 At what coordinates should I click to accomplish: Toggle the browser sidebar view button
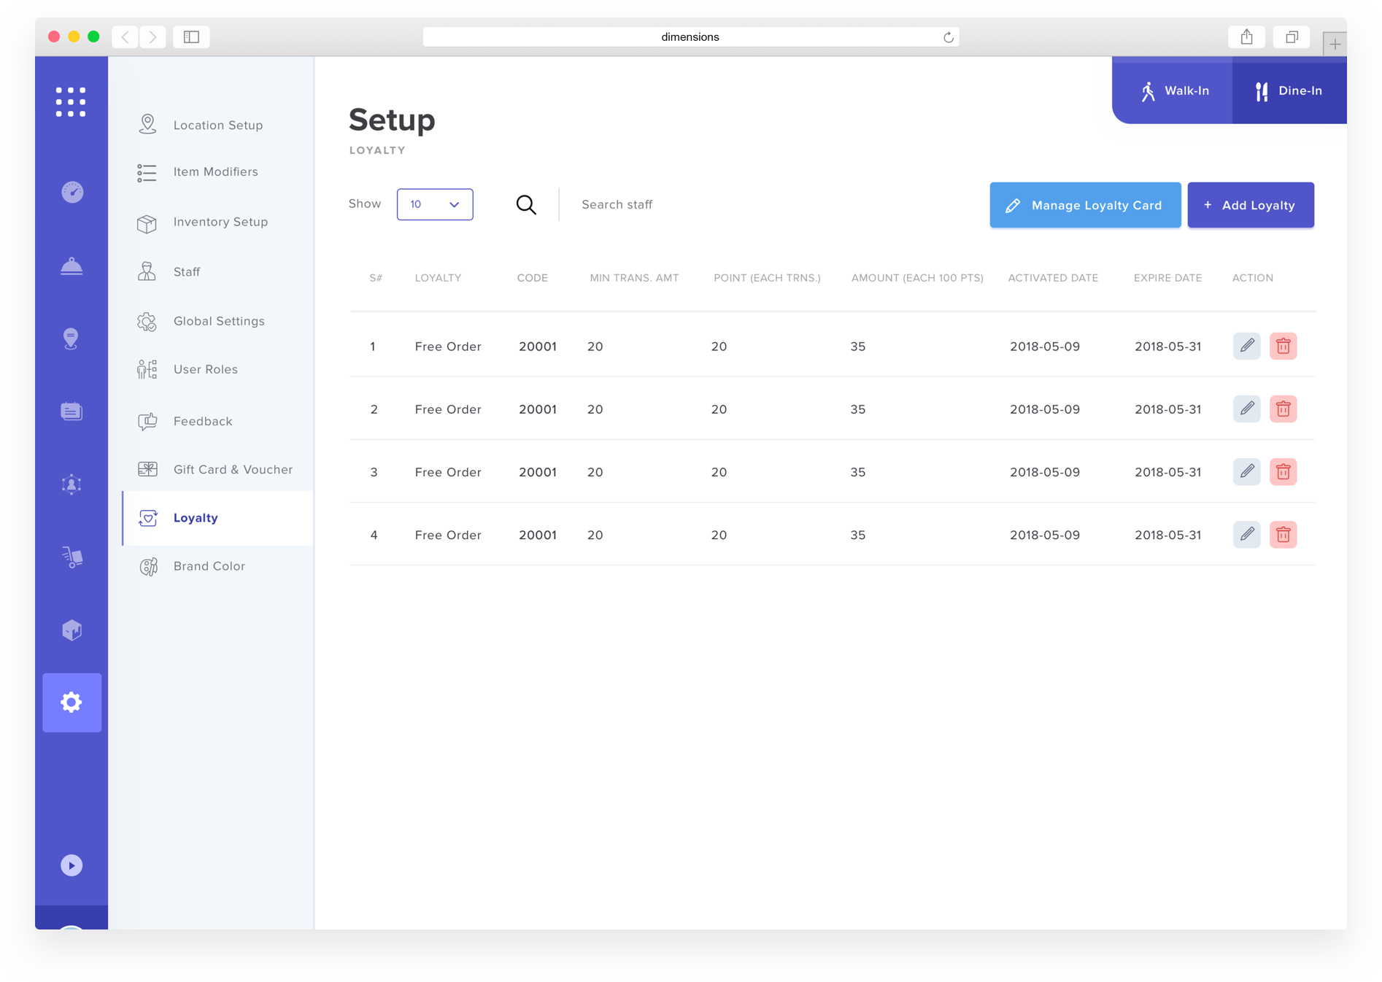coord(191,37)
